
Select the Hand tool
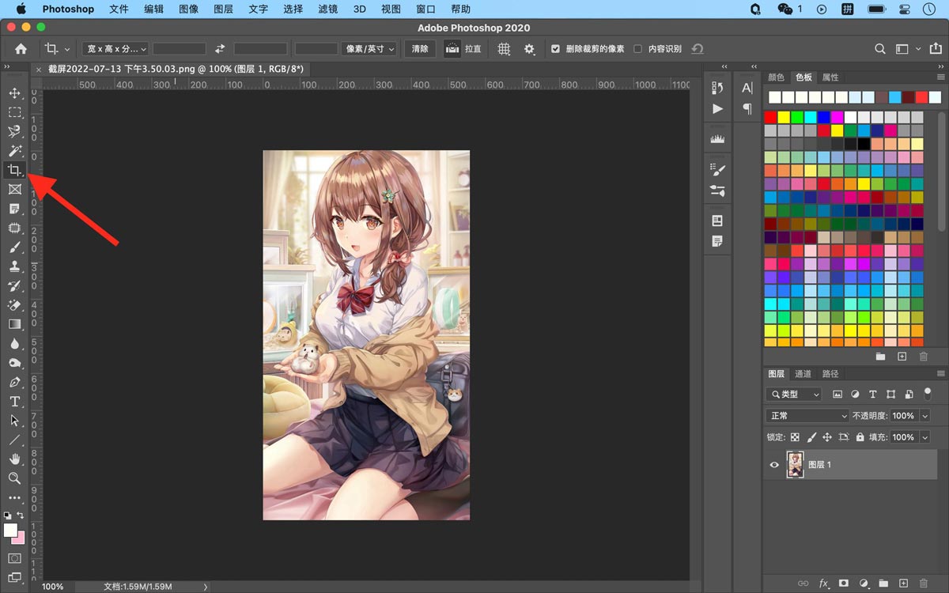(14, 459)
